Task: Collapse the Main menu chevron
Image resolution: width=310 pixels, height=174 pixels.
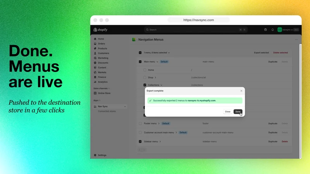Action: (157, 62)
